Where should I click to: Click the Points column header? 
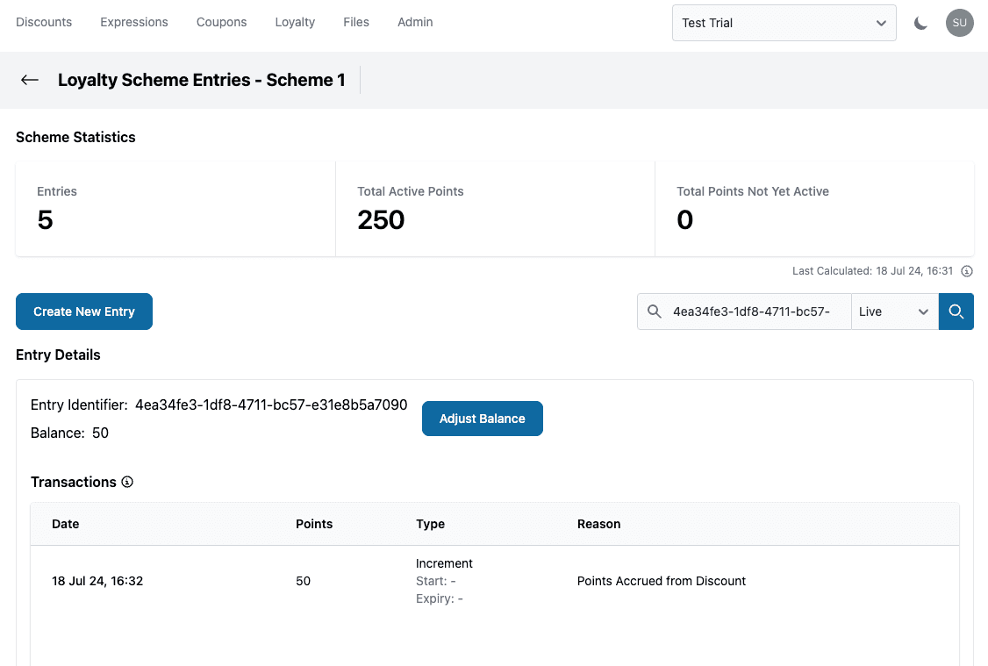pos(314,523)
